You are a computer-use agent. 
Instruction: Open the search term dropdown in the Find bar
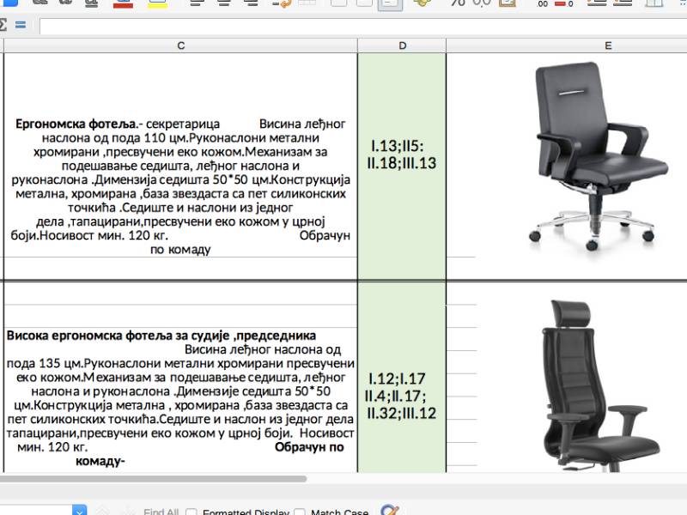click(x=79, y=512)
